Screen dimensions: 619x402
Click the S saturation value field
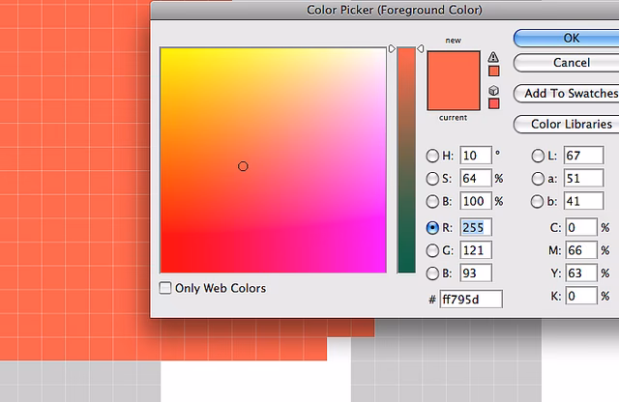[x=476, y=179]
